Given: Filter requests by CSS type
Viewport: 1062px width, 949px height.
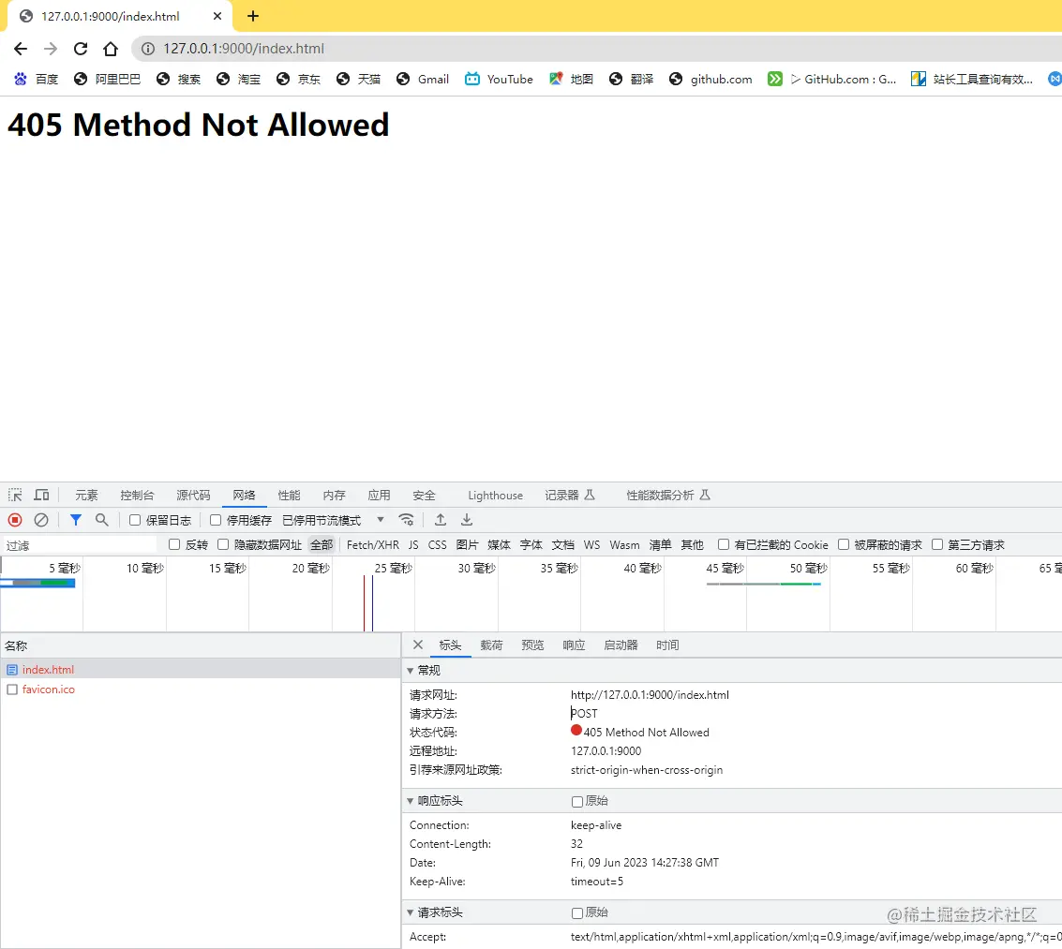Looking at the screenshot, I should [x=437, y=544].
